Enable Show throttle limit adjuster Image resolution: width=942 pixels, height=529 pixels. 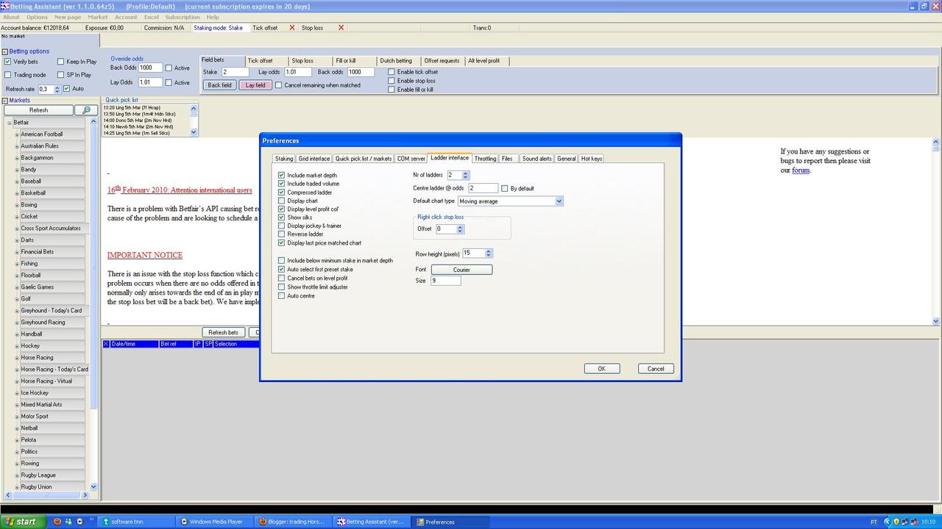[x=282, y=287]
